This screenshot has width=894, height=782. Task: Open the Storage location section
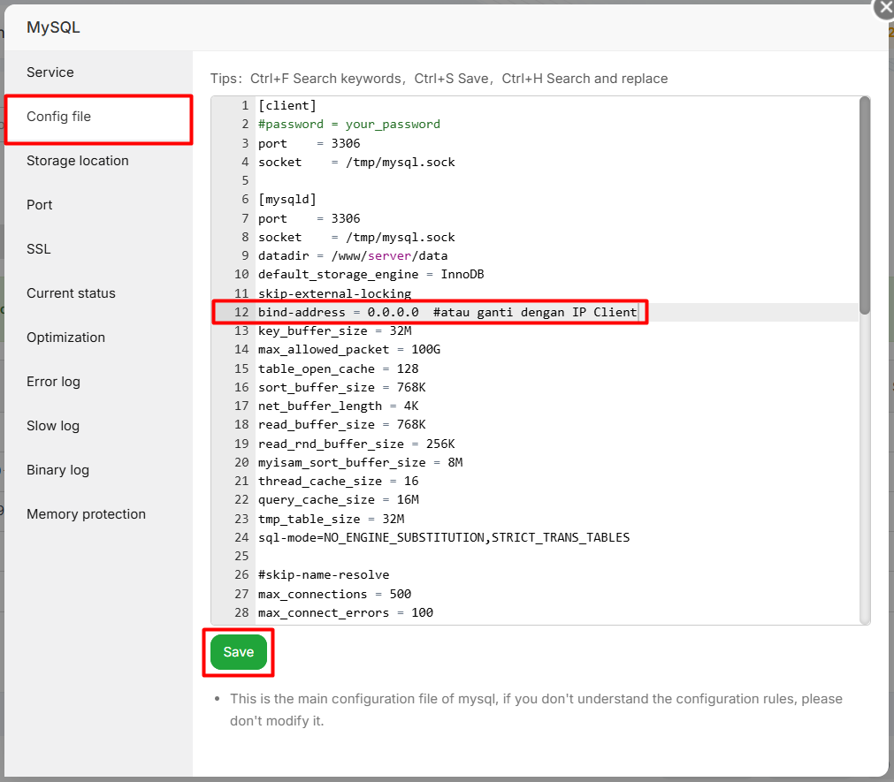78,161
